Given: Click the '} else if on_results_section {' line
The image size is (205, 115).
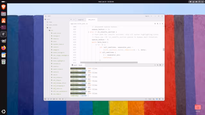Looking at the screenshot, I should click(102, 32).
